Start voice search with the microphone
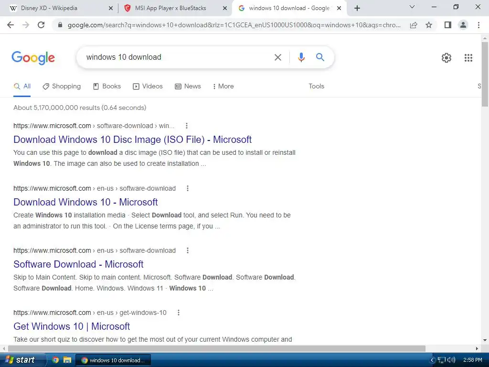Viewport: 489px width, 367px height. point(301,57)
